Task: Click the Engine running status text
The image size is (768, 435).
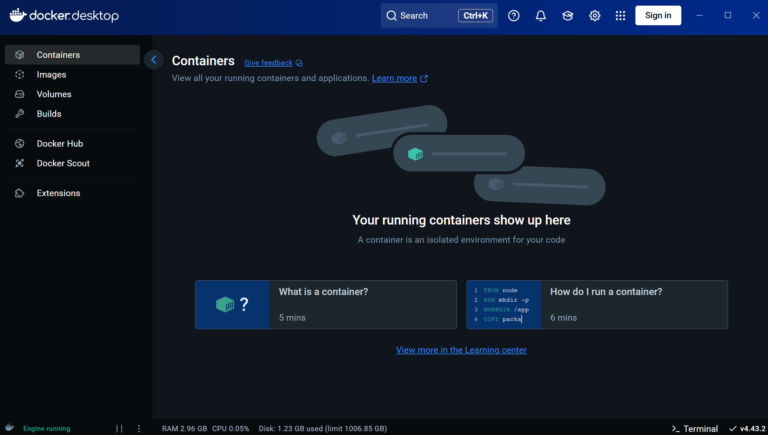Action: (x=47, y=429)
